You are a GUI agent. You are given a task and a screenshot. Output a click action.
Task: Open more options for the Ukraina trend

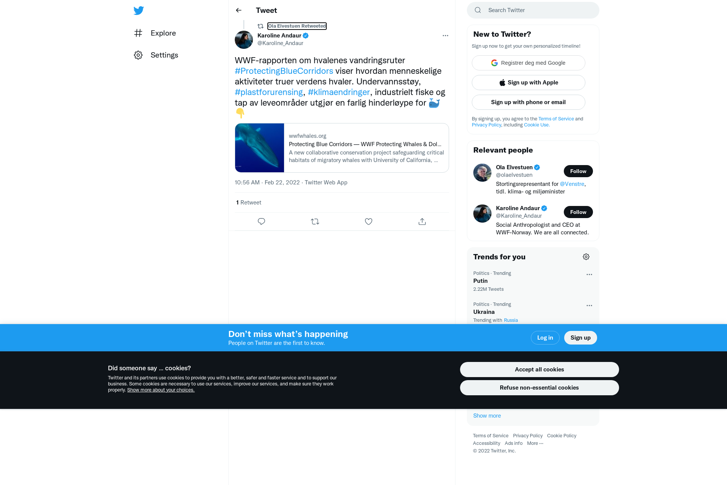[x=589, y=306]
